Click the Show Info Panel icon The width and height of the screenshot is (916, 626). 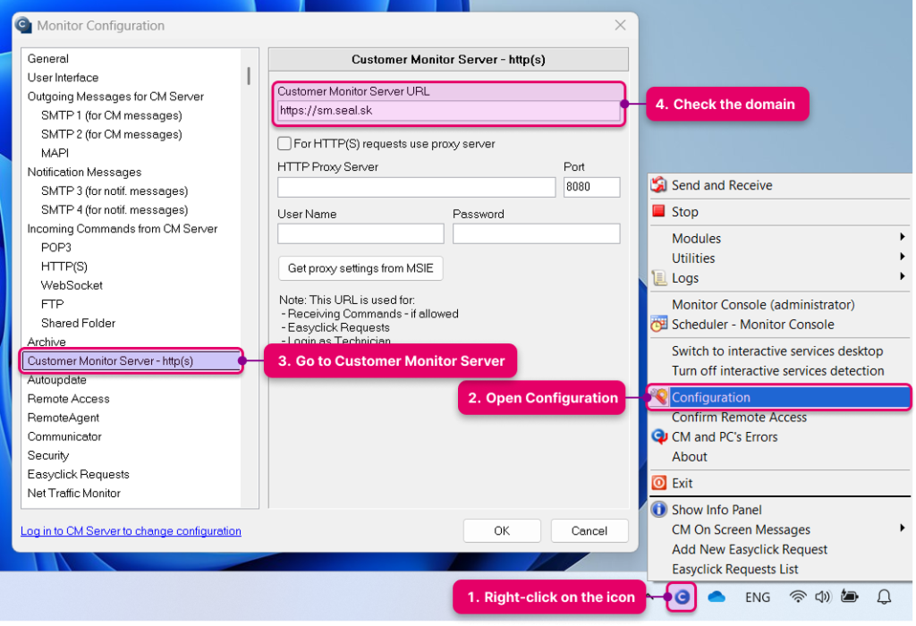tap(658, 510)
